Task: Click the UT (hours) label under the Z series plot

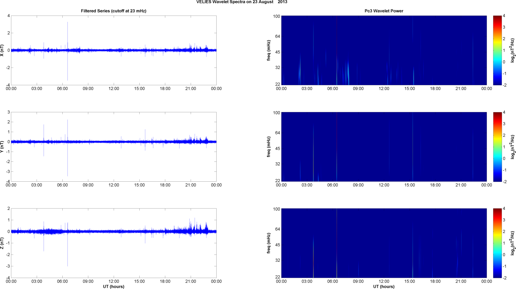Action: click(113, 287)
